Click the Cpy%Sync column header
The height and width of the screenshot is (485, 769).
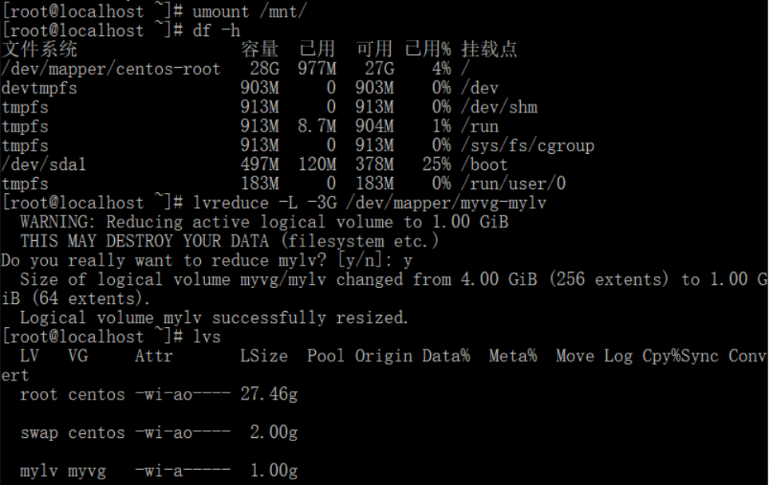pyautogui.click(x=680, y=356)
